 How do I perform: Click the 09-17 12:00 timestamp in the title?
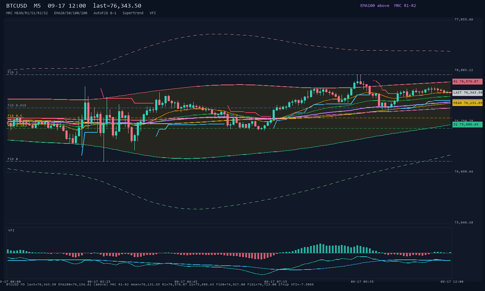pos(67,6)
